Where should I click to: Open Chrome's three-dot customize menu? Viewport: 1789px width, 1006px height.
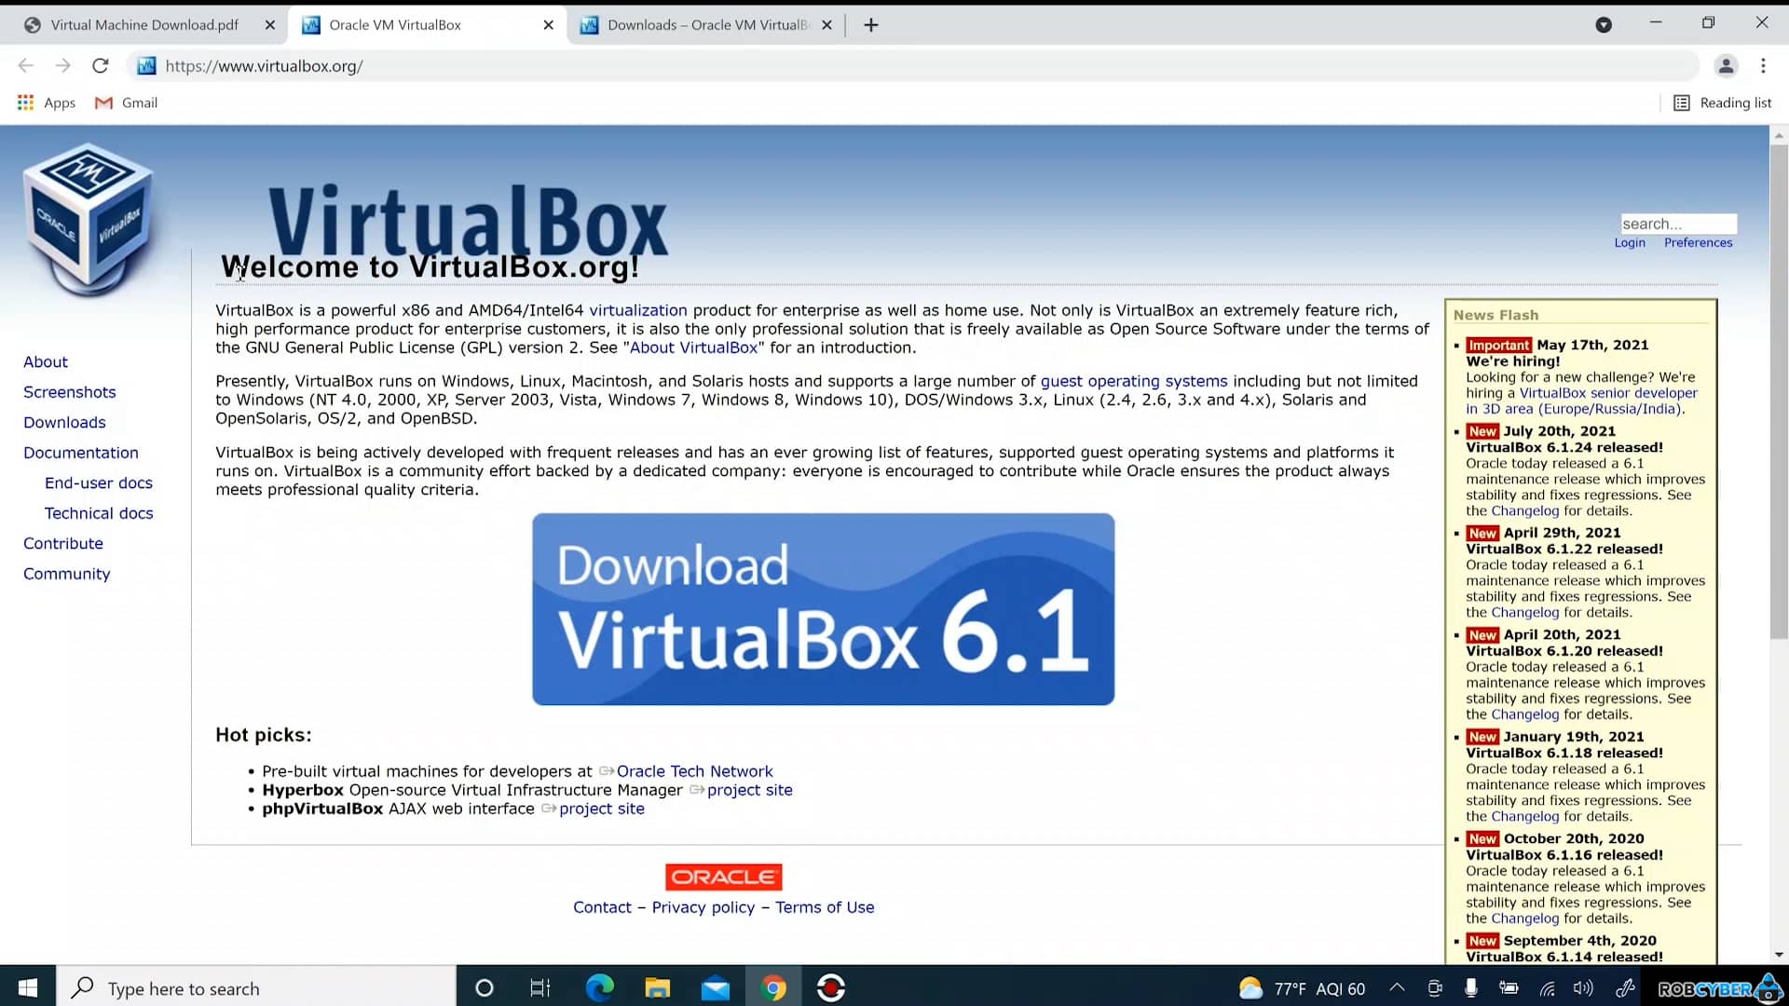[1763, 65]
